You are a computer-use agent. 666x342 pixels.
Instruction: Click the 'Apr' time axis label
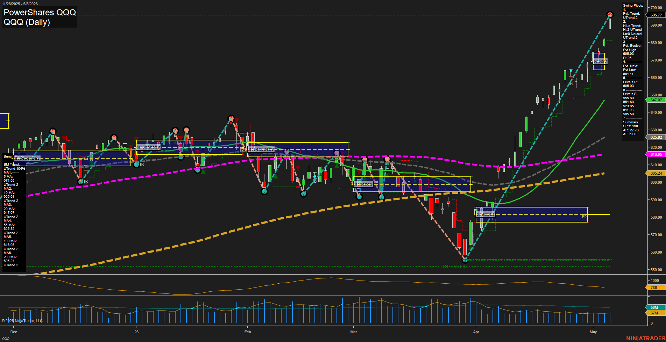pos(476,332)
